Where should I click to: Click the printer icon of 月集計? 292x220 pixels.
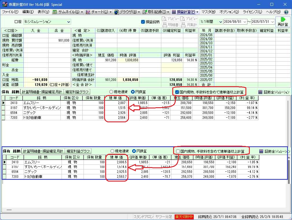(183, 25)
